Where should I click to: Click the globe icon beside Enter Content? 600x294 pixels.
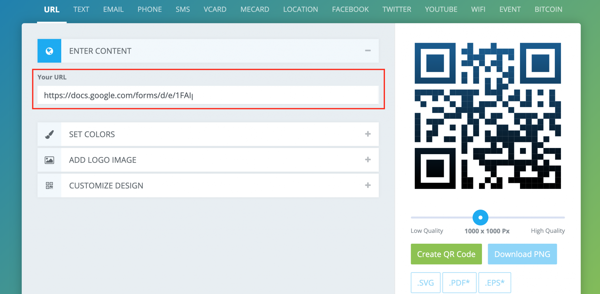click(49, 51)
